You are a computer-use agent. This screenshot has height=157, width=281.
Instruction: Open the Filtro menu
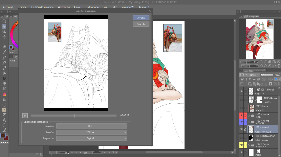pyautogui.click(x=114, y=7)
